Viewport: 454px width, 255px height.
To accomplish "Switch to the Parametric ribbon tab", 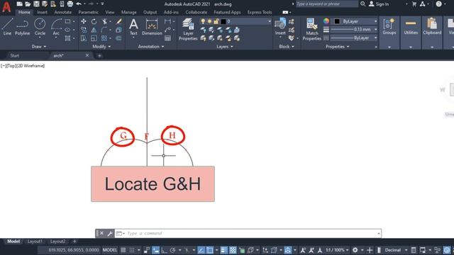I will coord(88,12).
